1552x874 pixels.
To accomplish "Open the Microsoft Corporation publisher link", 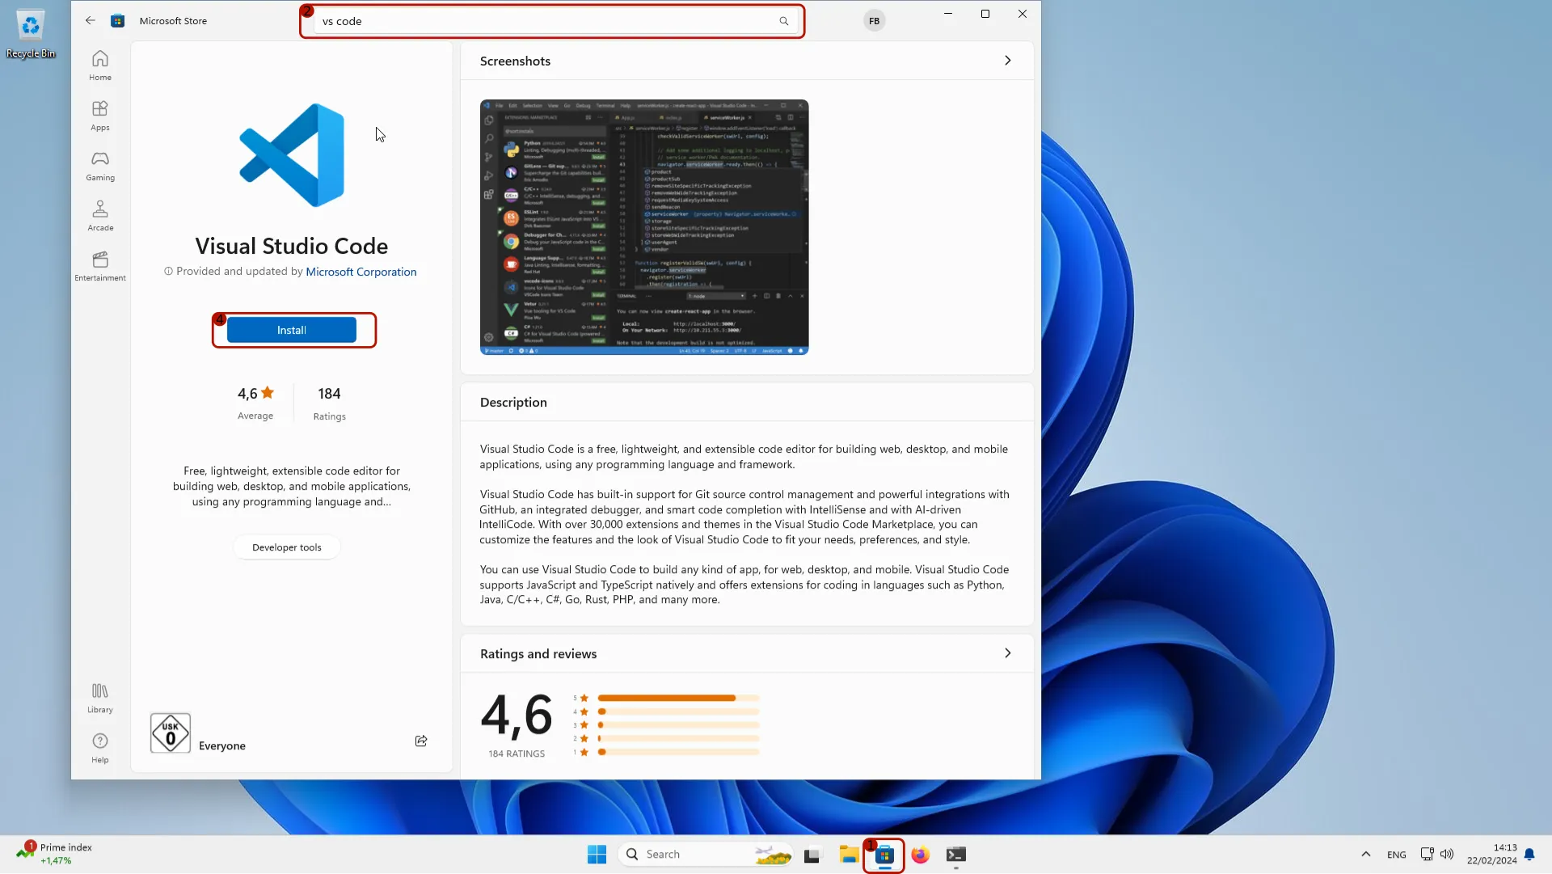I will coord(361,272).
